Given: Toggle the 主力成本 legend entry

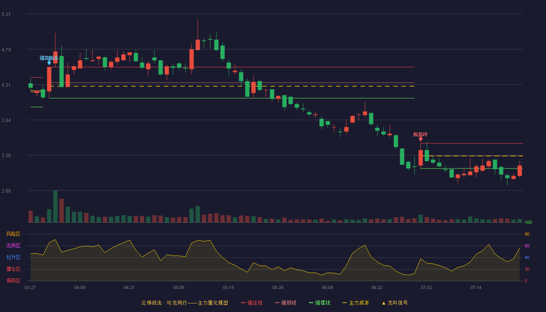Looking at the screenshot, I should pyautogui.click(x=356, y=303).
